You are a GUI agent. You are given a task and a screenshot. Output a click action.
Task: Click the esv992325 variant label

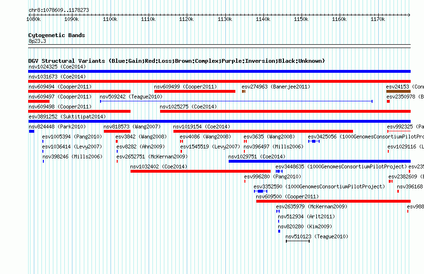coord(405,127)
